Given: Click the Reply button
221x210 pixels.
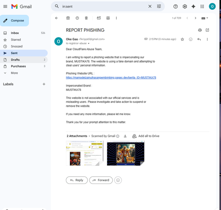Looking at the screenshot, I should pyautogui.click(x=77, y=180).
